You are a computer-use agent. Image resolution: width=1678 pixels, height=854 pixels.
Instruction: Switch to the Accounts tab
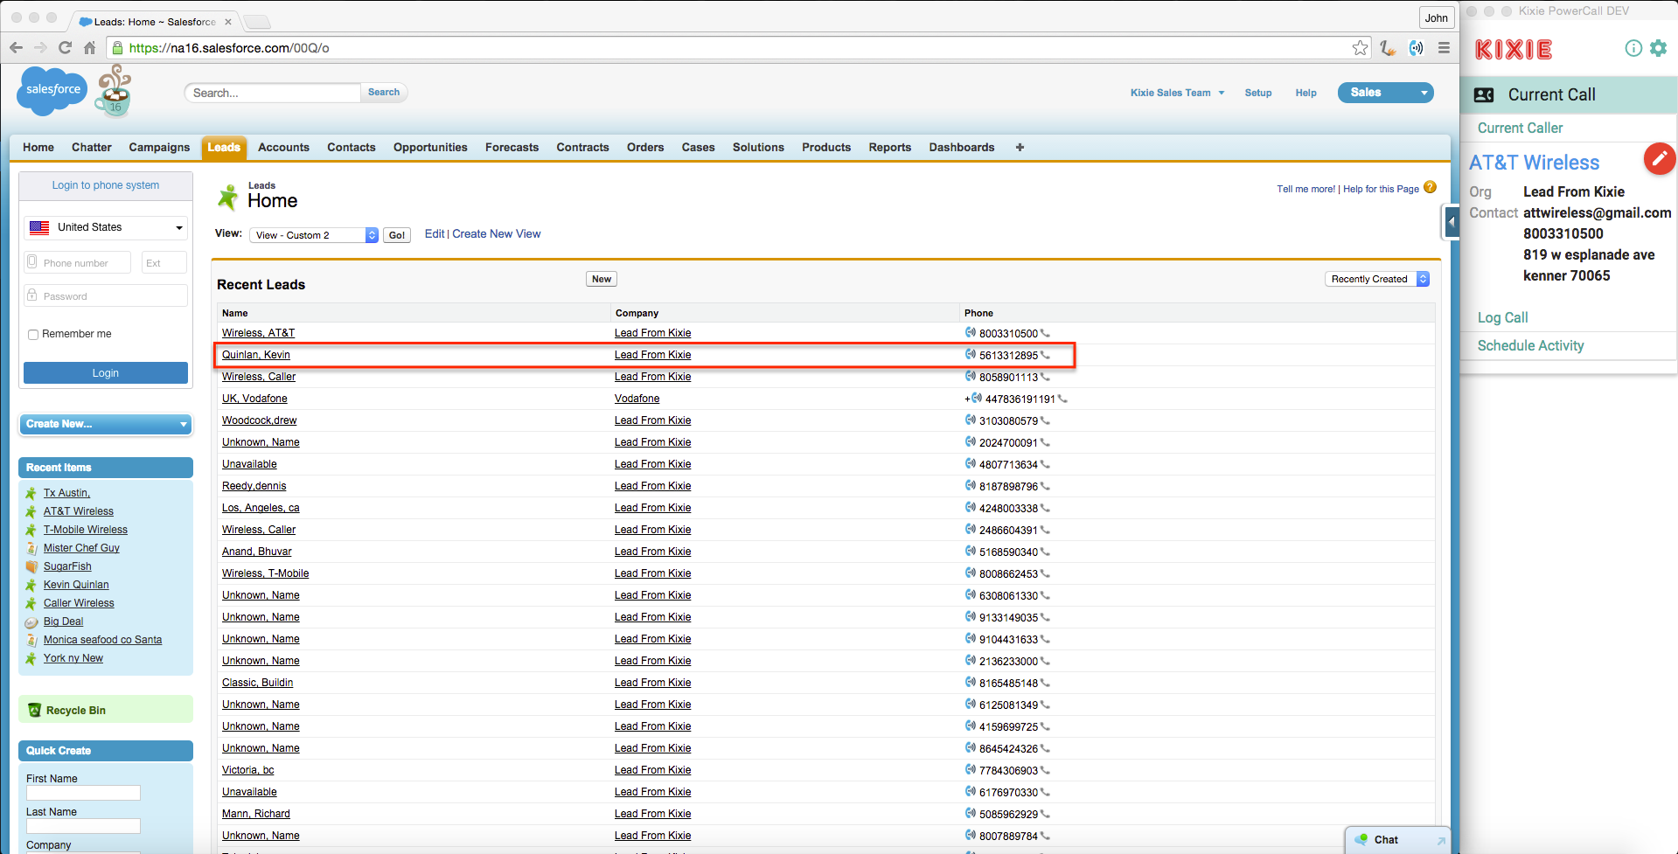click(x=283, y=148)
